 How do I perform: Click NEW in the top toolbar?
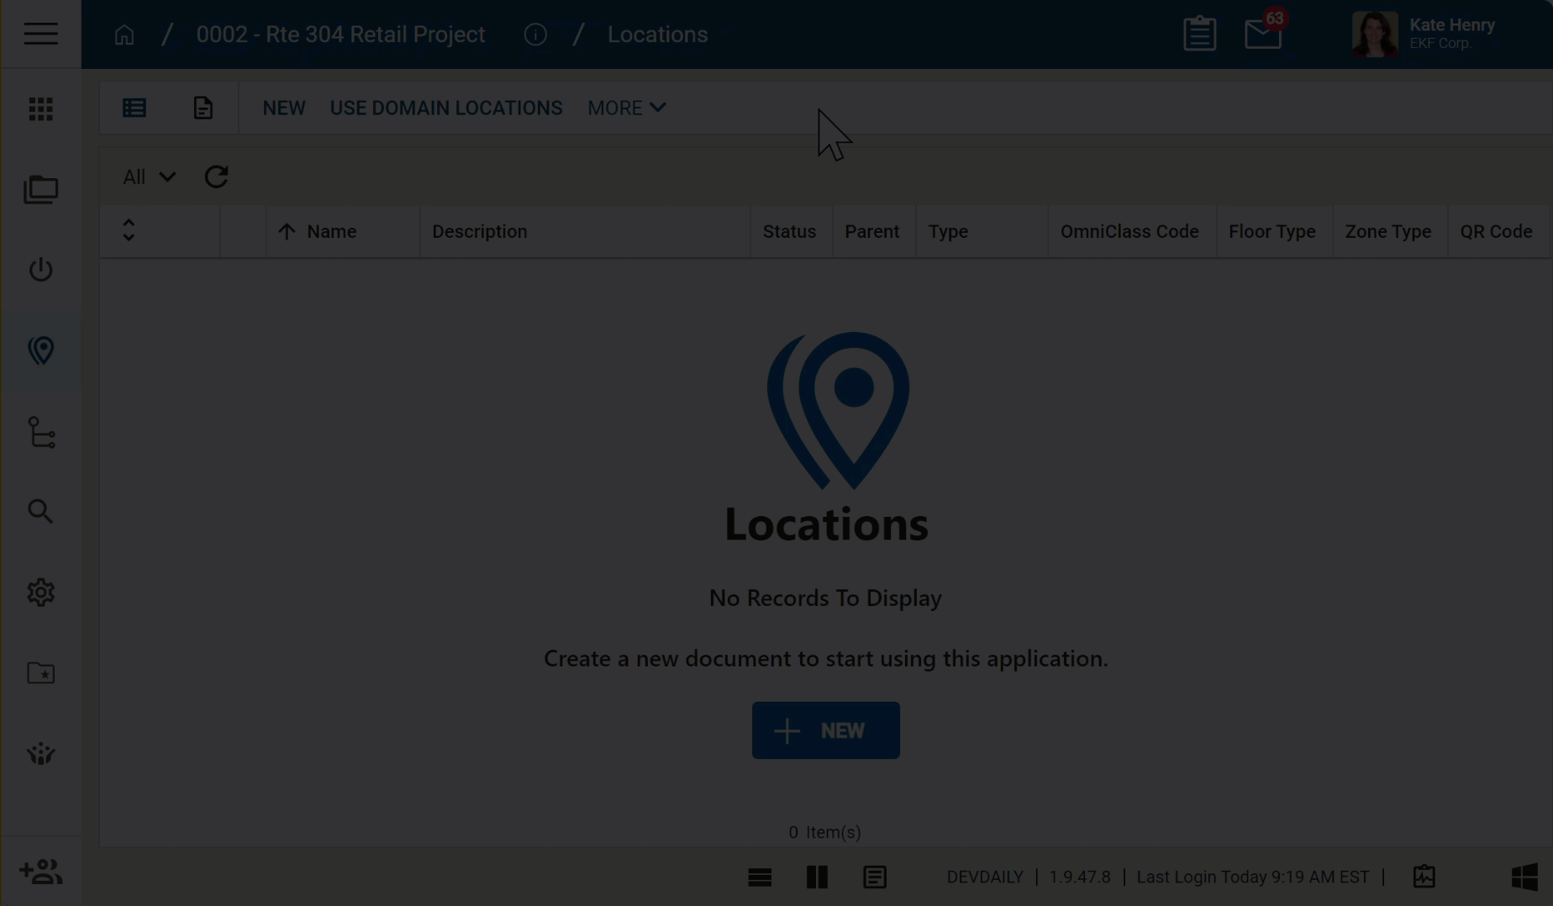[x=284, y=108]
